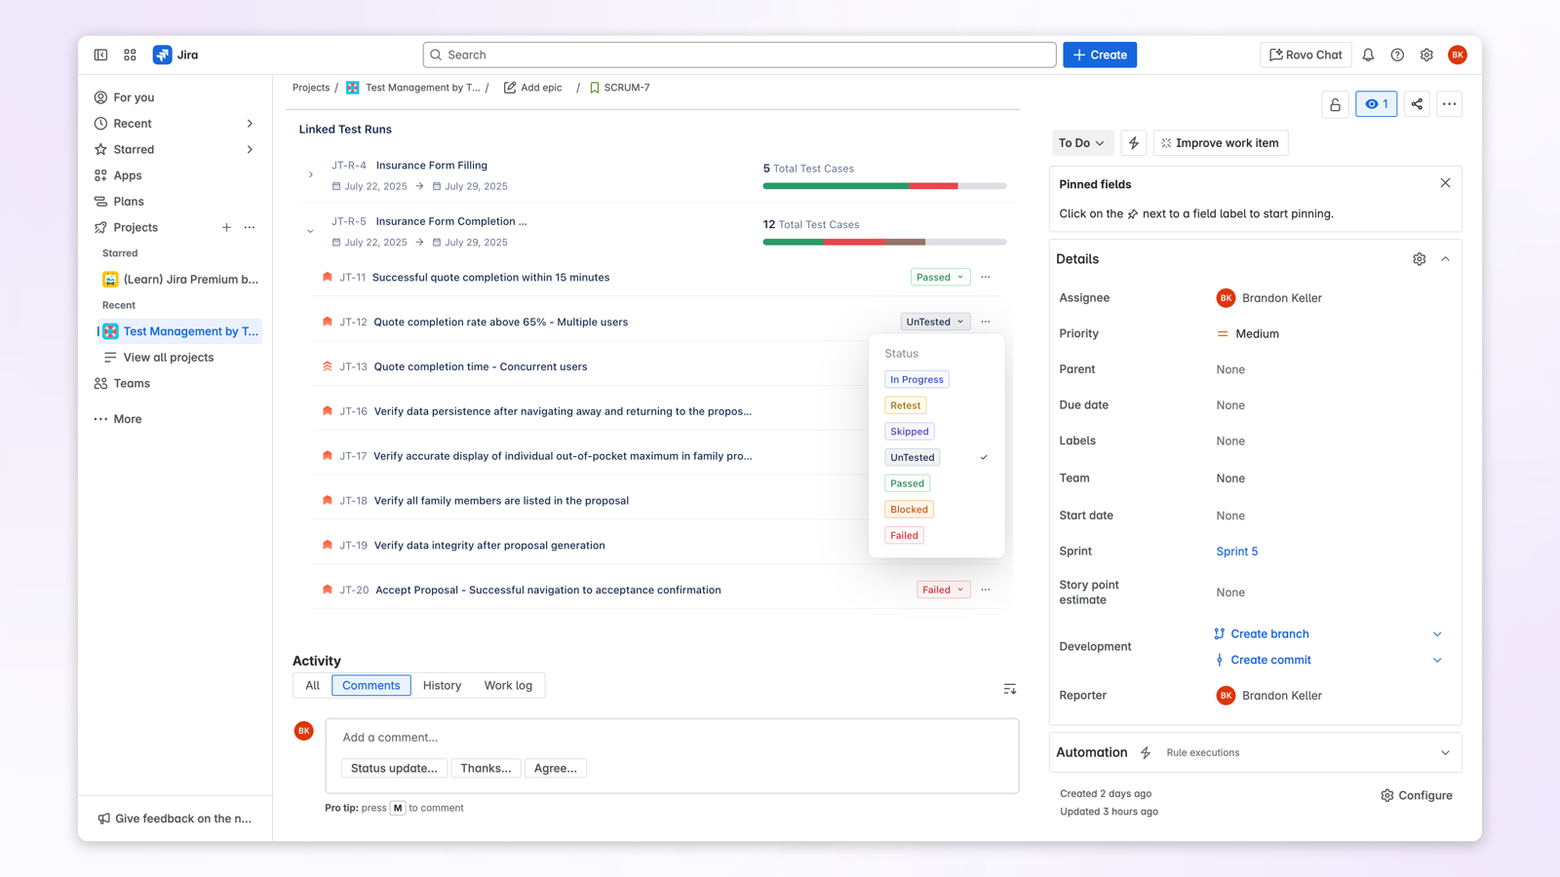Share this work item

[1417, 104]
